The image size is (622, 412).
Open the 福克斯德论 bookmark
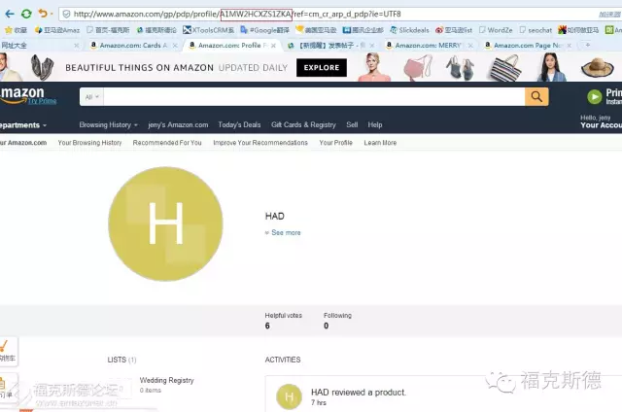[x=156, y=30]
